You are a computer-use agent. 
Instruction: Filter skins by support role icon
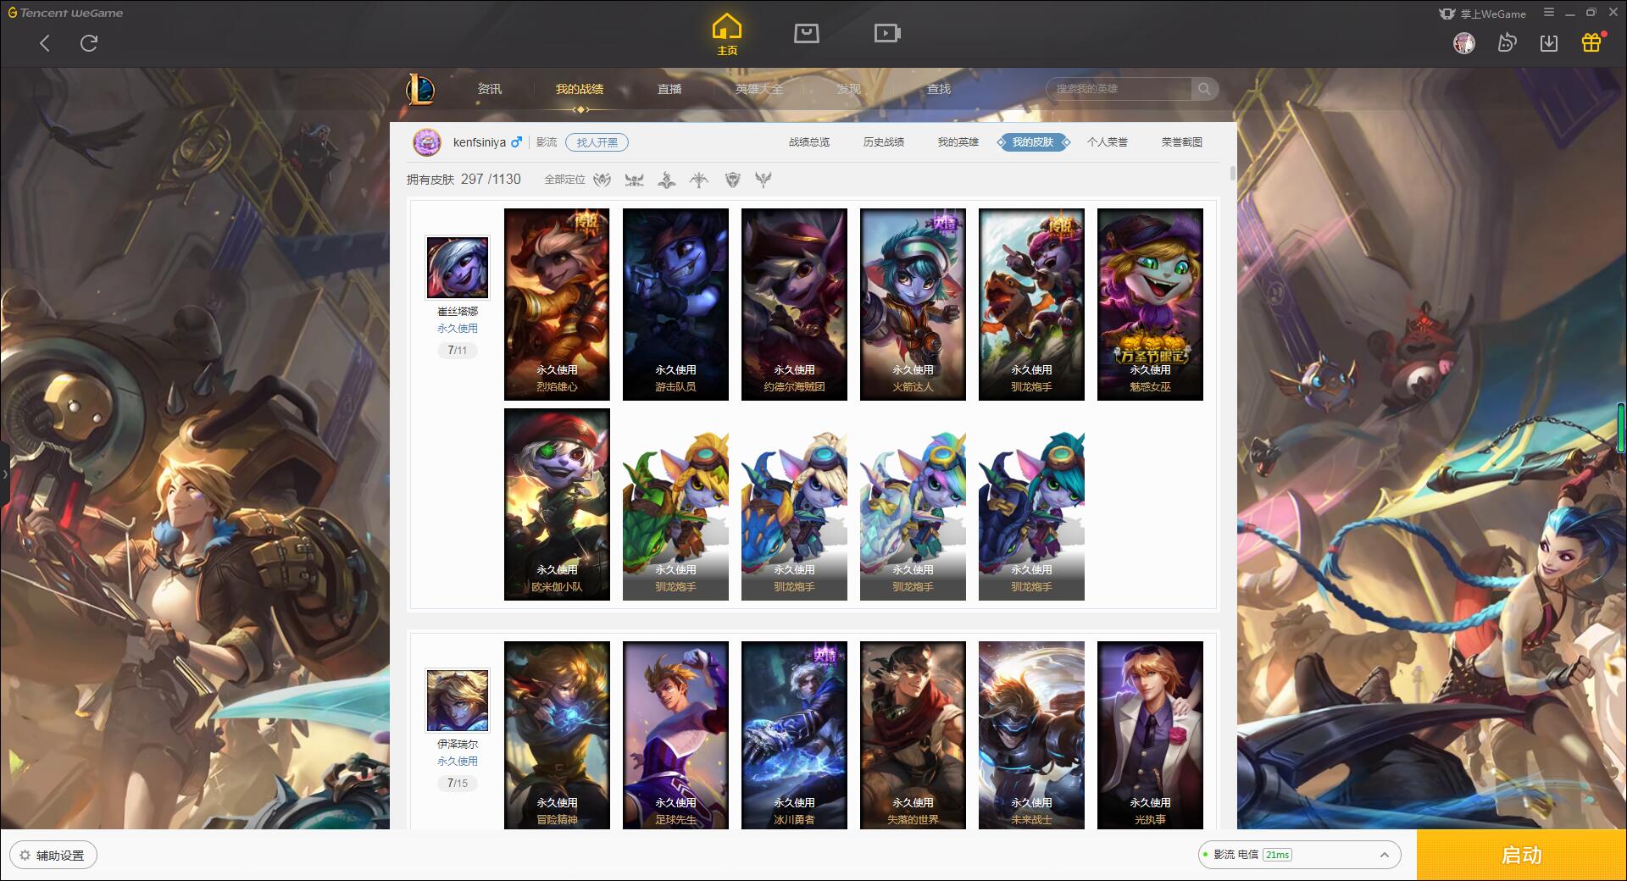[x=764, y=180]
